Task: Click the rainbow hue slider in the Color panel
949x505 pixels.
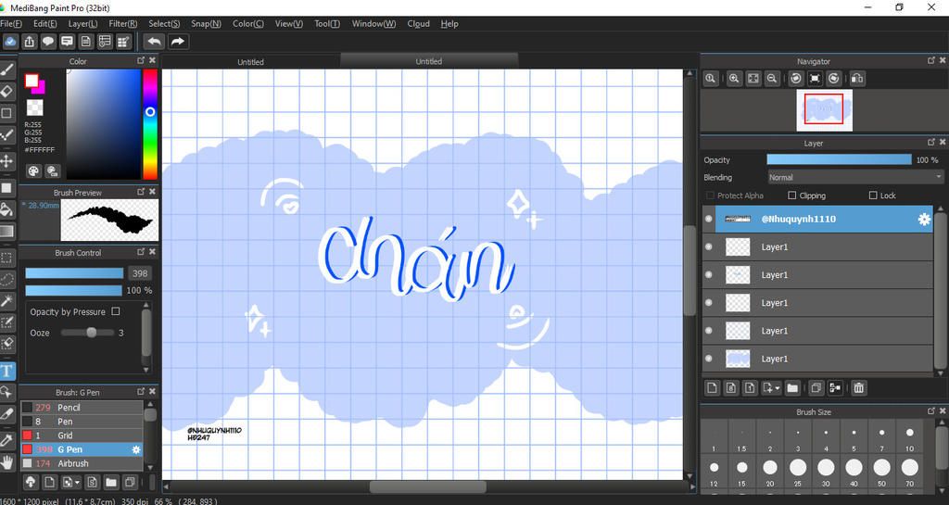Action: [x=150, y=124]
